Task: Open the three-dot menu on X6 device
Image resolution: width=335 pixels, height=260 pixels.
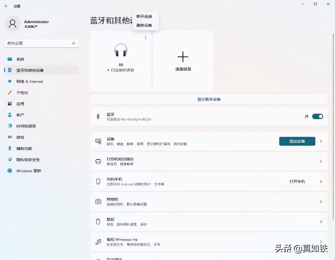Action: [145, 37]
